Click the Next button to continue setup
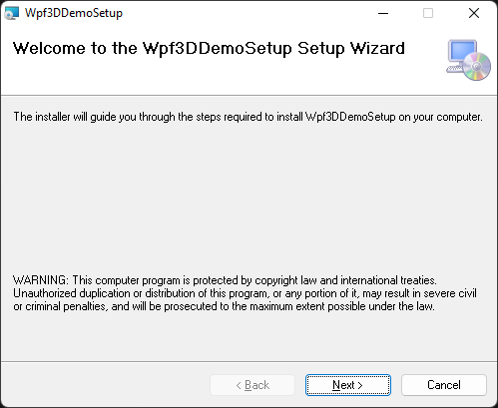 pyautogui.click(x=348, y=385)
